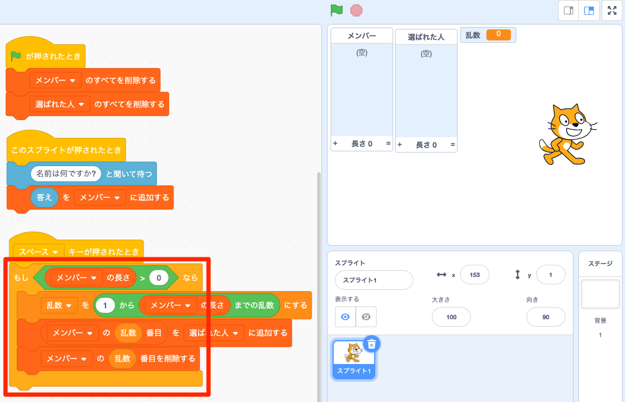
Task: Enter full screen stage mode
Action: coord(612,11)
